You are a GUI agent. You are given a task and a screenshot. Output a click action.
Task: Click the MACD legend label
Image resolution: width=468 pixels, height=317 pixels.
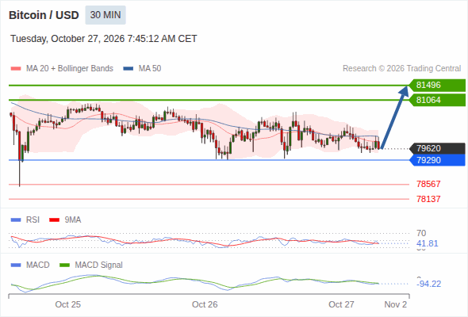[x=37, y=265]
